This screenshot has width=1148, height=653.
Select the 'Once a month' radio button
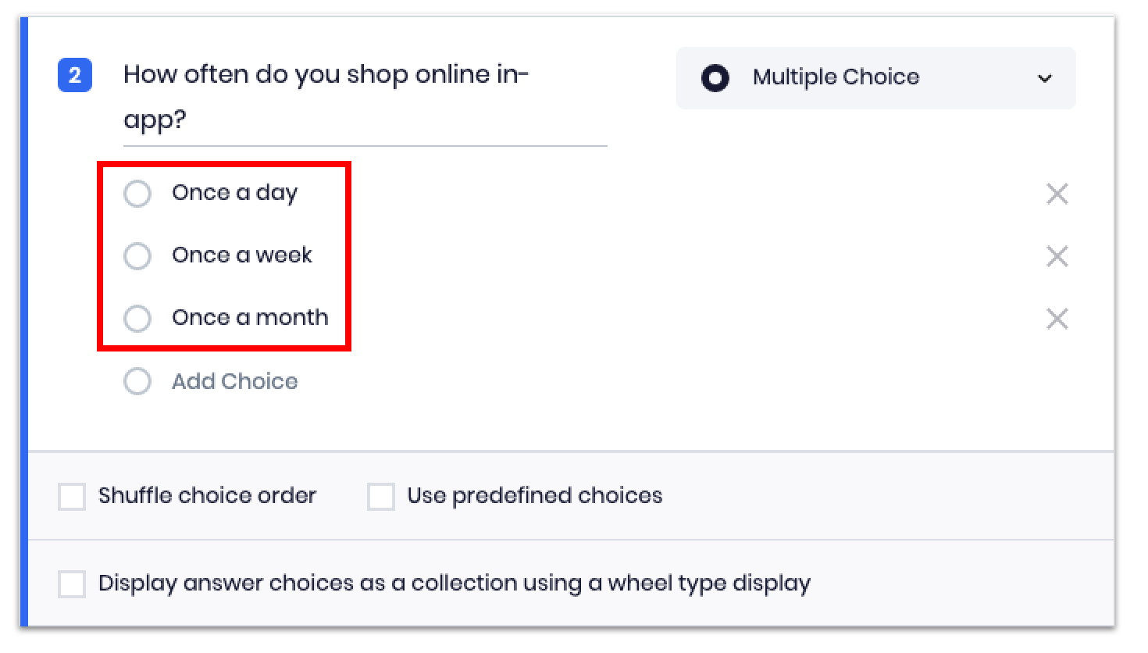pyautogui.click(x=137, y=319)
